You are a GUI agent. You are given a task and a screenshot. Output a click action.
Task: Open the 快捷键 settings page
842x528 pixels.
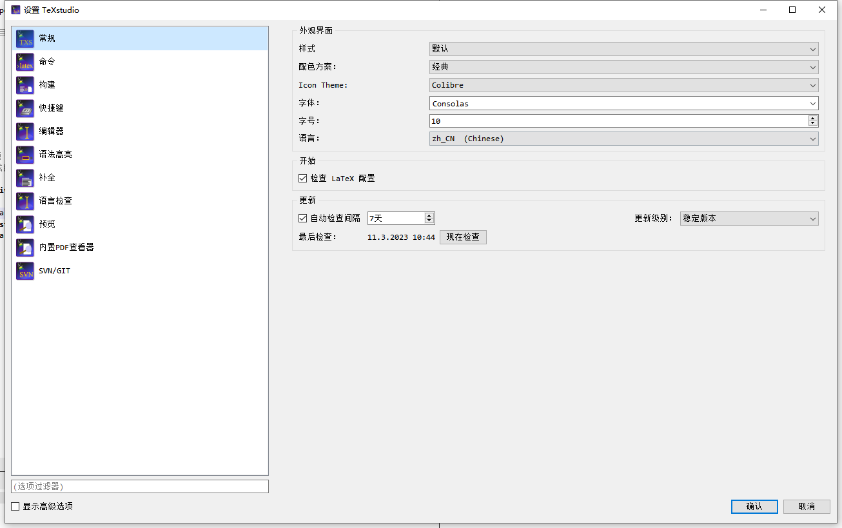point(140,108)
